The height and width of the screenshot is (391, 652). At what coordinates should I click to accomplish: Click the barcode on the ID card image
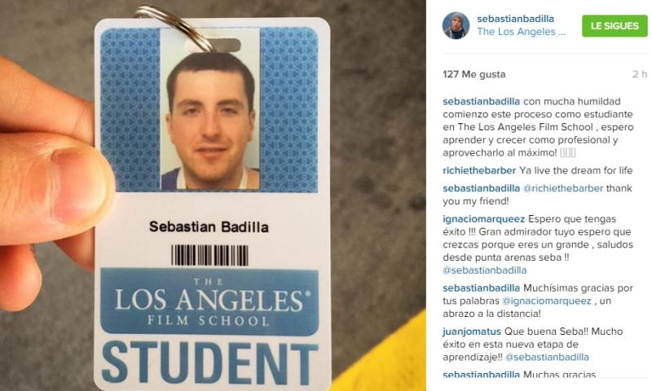209,255
